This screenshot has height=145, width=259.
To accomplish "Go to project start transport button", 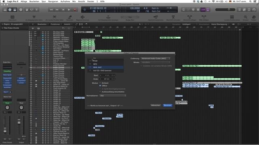I will pyautogui.click(x=63, y=10).
